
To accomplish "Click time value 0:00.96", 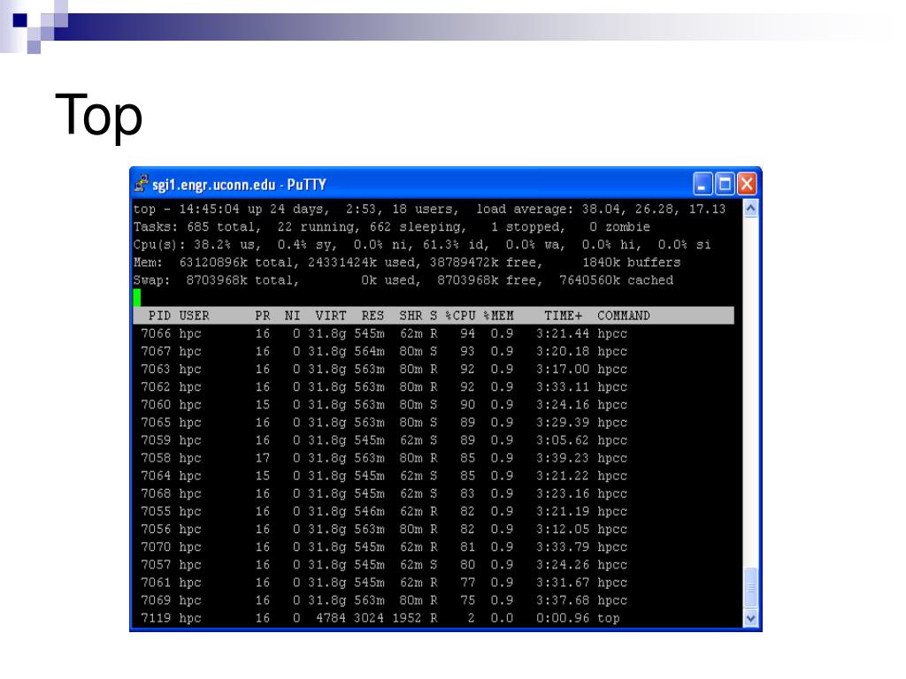I will click(563, 618).
